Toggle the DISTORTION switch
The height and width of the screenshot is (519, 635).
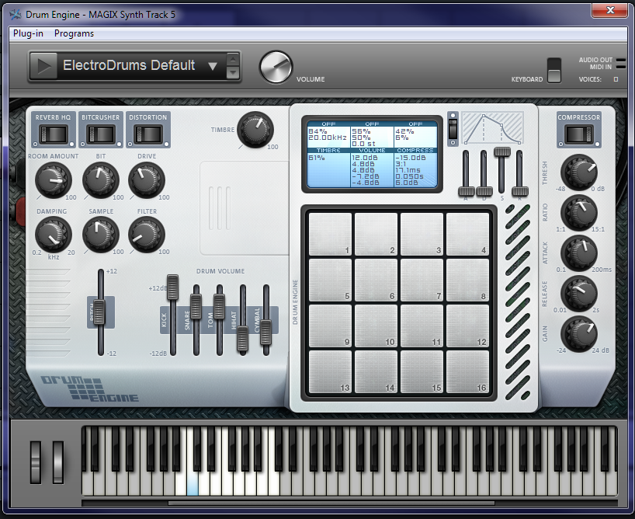pos(148,134)
